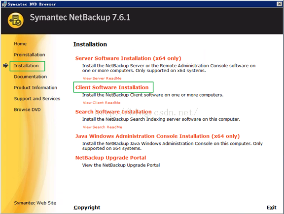284x214 pixels.
Task: Click text 'View the NetBackup Upgrade Portal'
Action: click(x=121, y=165)
